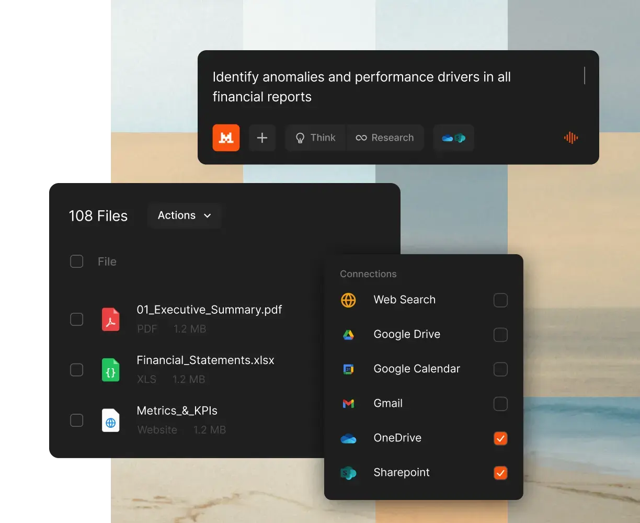Disable the Sharepoint connection checkbox

[500, 473]
